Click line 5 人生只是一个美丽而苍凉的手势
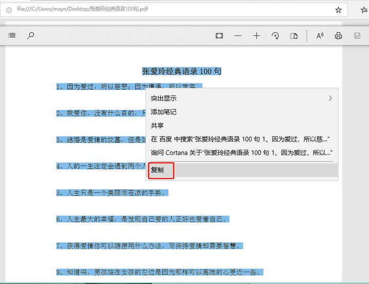Image resolution: width=369 pixels, height=284 pixels. coord(112,193)
